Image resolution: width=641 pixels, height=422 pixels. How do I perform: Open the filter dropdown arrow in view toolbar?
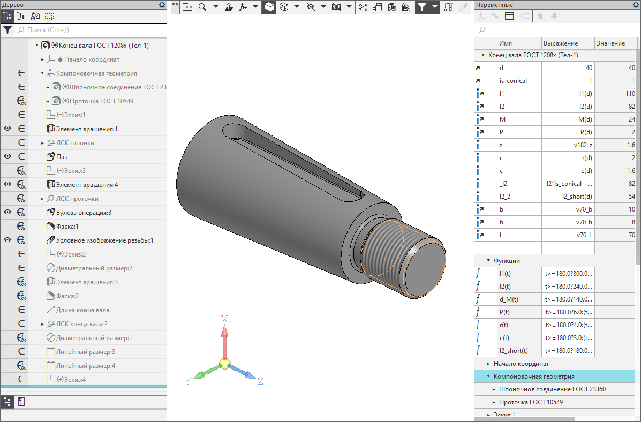(x=434, y=7)
